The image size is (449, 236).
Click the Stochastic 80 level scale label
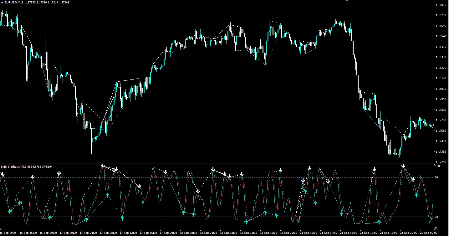coord(436,177)
